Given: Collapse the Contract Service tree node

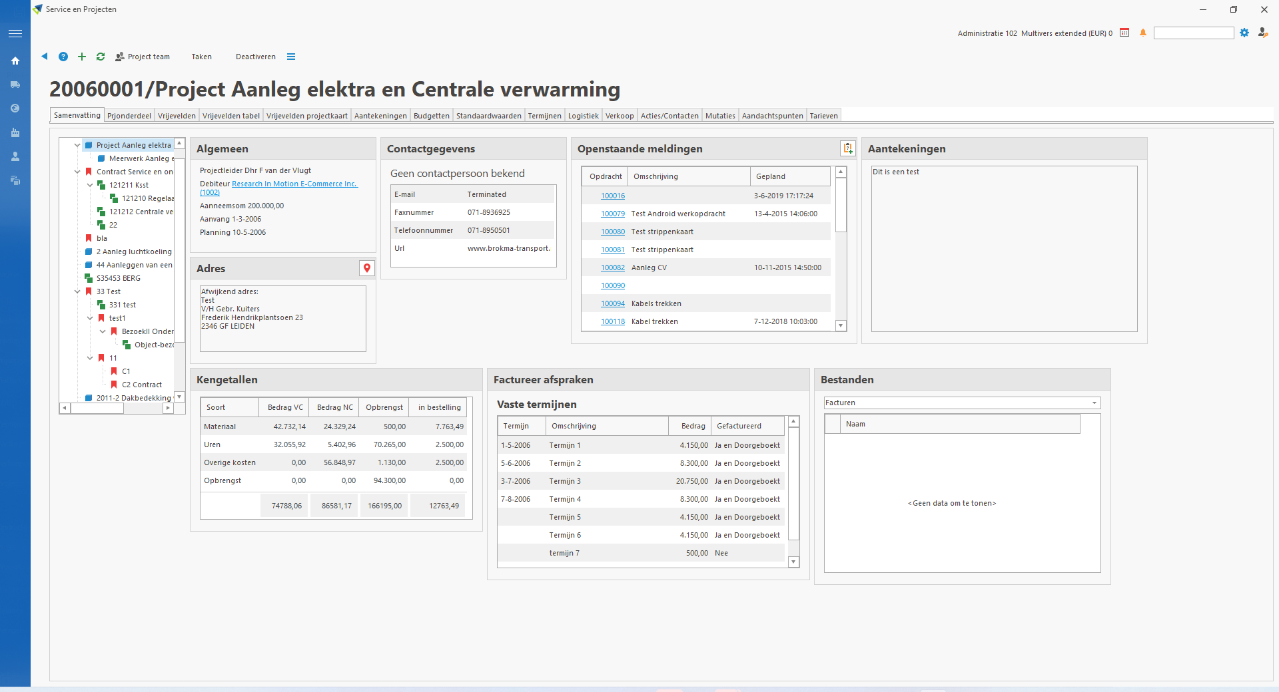Looking at the screenshot, I should coord(77,172).
